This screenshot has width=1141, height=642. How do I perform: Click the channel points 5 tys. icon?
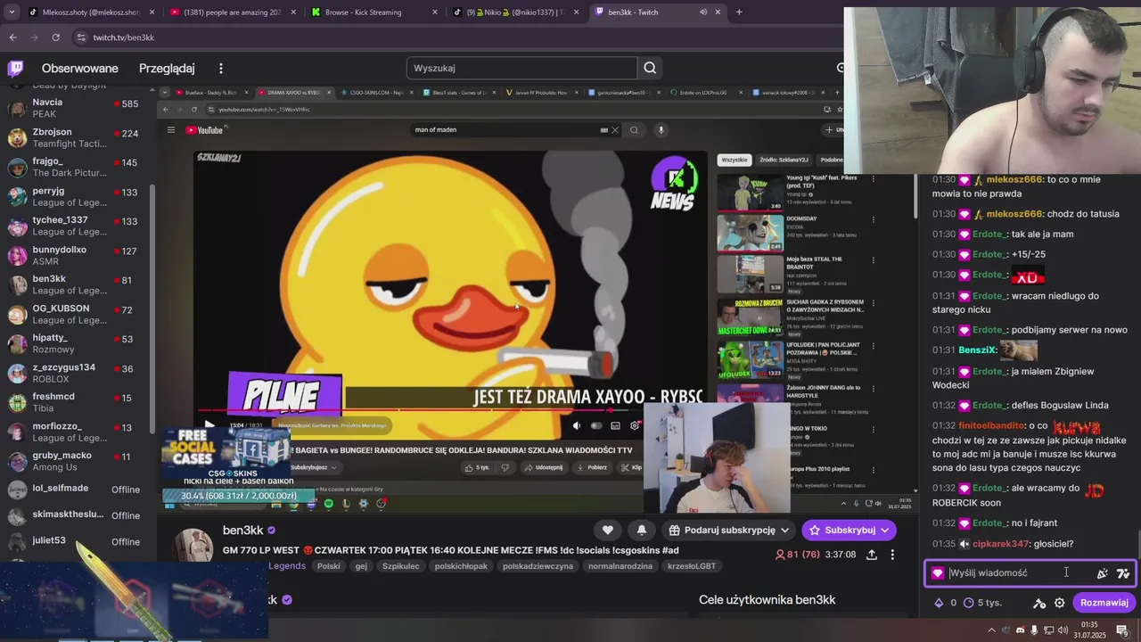point(969,603)
